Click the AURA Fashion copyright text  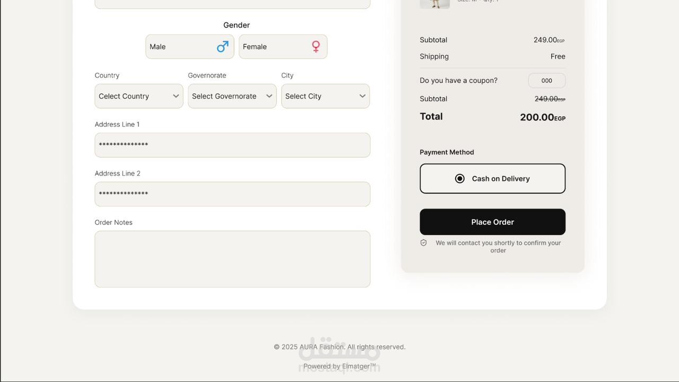339,347
